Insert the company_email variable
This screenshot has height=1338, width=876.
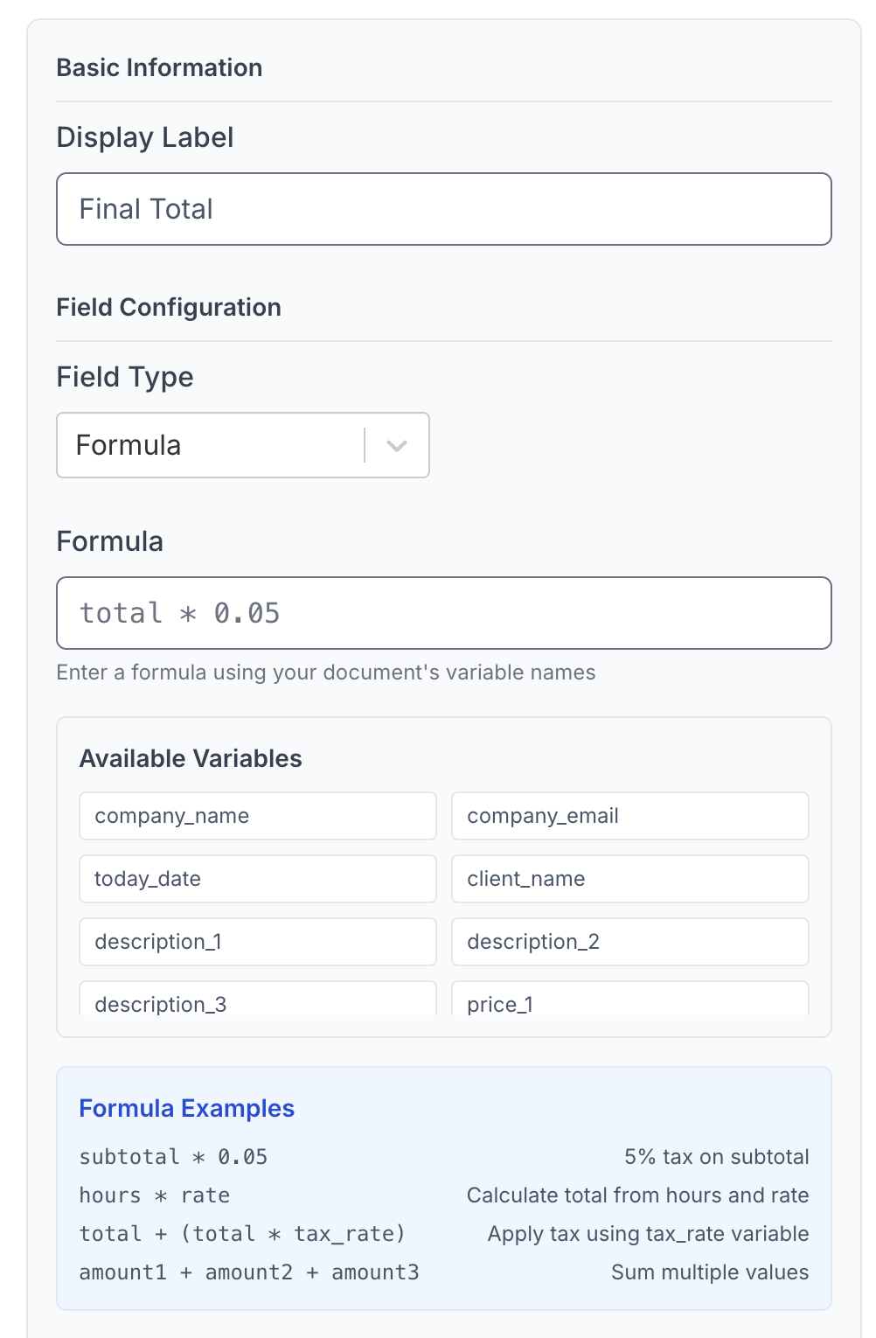coord(630,816)
